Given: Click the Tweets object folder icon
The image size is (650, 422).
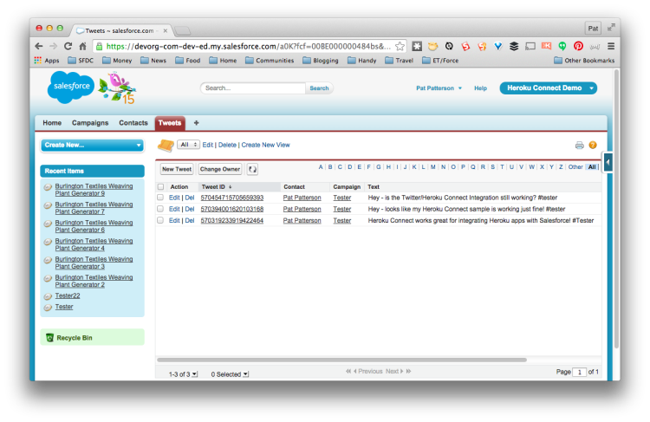Looking at the screenshot, I should tap(166, 145).
